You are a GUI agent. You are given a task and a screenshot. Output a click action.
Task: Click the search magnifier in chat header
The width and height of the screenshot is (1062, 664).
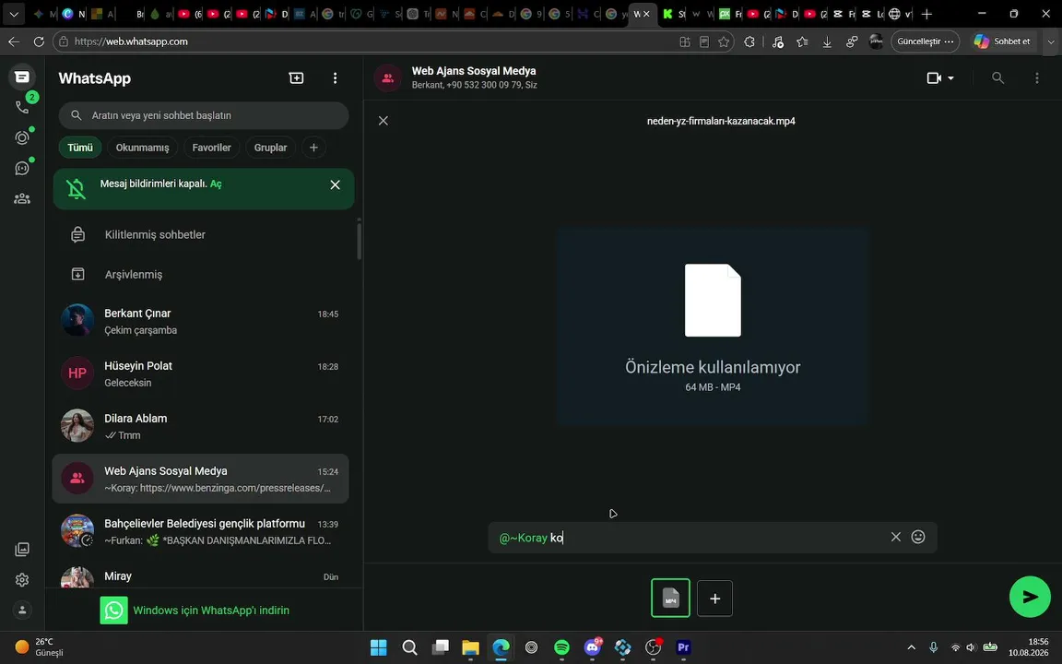point(997,77)
